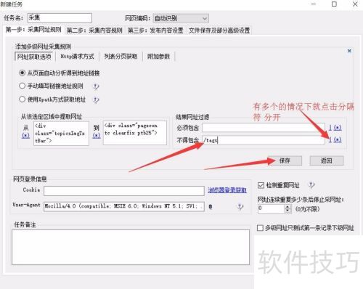
Task: Minimize the 新建任务 window
Action: [x=314, y=4]
